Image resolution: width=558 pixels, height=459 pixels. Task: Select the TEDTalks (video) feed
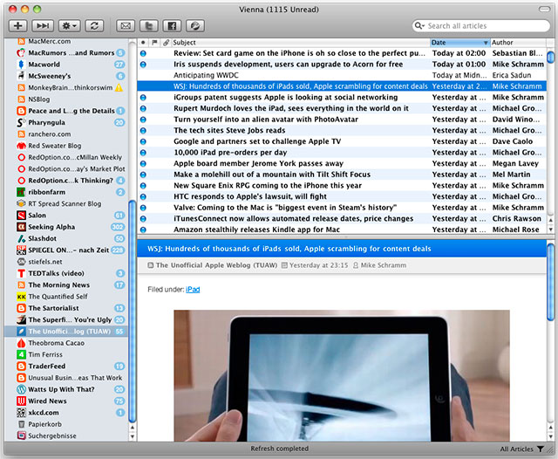click(66, 273)
